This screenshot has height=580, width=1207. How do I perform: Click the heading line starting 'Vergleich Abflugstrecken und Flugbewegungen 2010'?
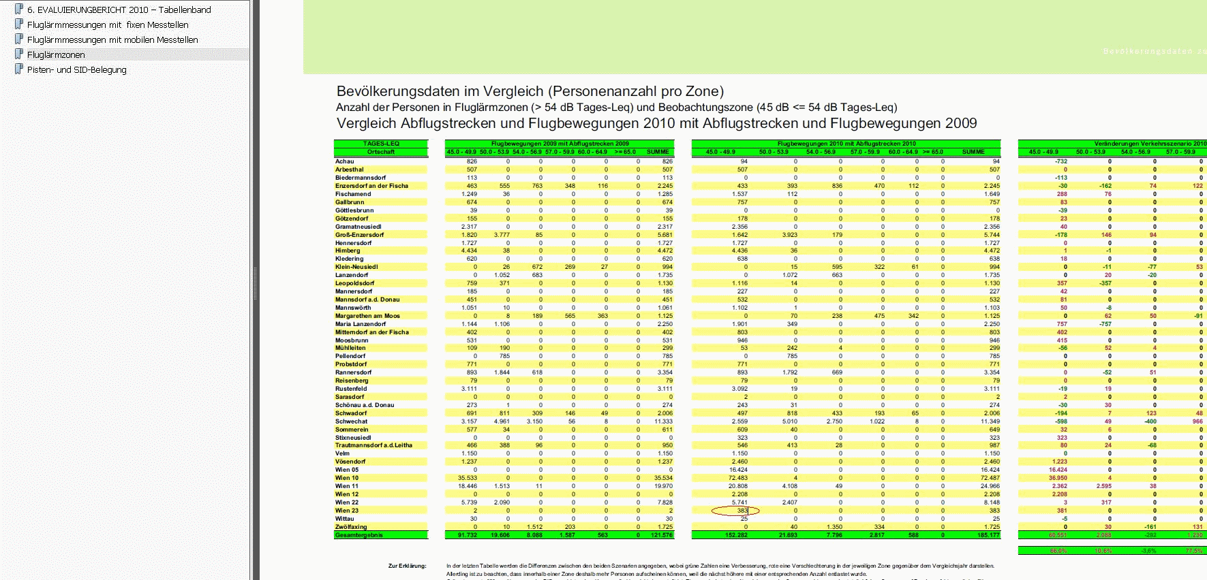point(657,123)
